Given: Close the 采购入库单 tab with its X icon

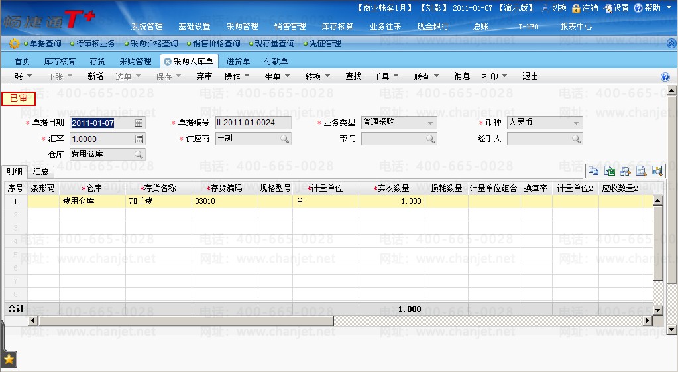Looking at the screenshot, I should point(167,62).
